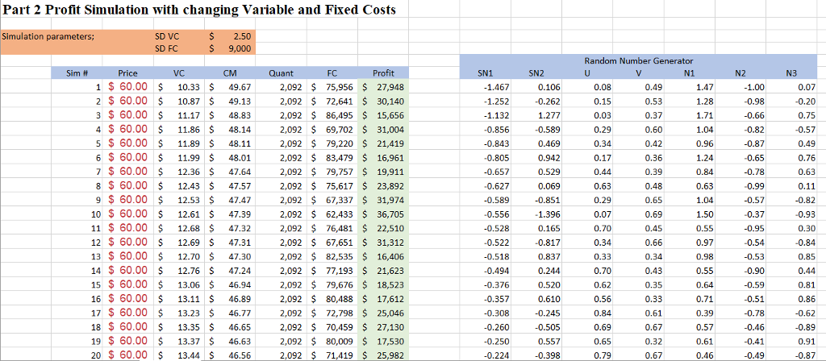826x361 pixels.
Task: Click the 'N2' column header
Action: 740,74
